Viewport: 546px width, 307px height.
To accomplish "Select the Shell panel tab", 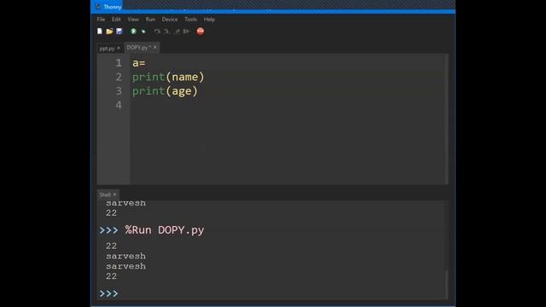I will click(105, 194).
